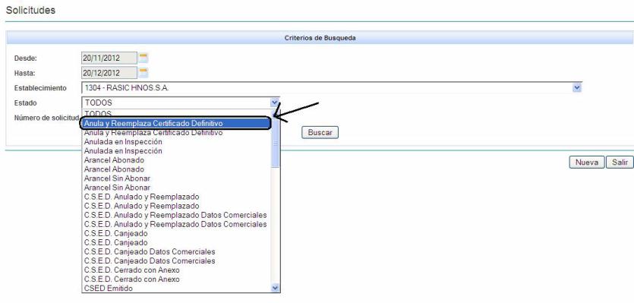Click the Estado dropdown arrow button
This screenshot has width=634, height=303.
coord(275,103)
